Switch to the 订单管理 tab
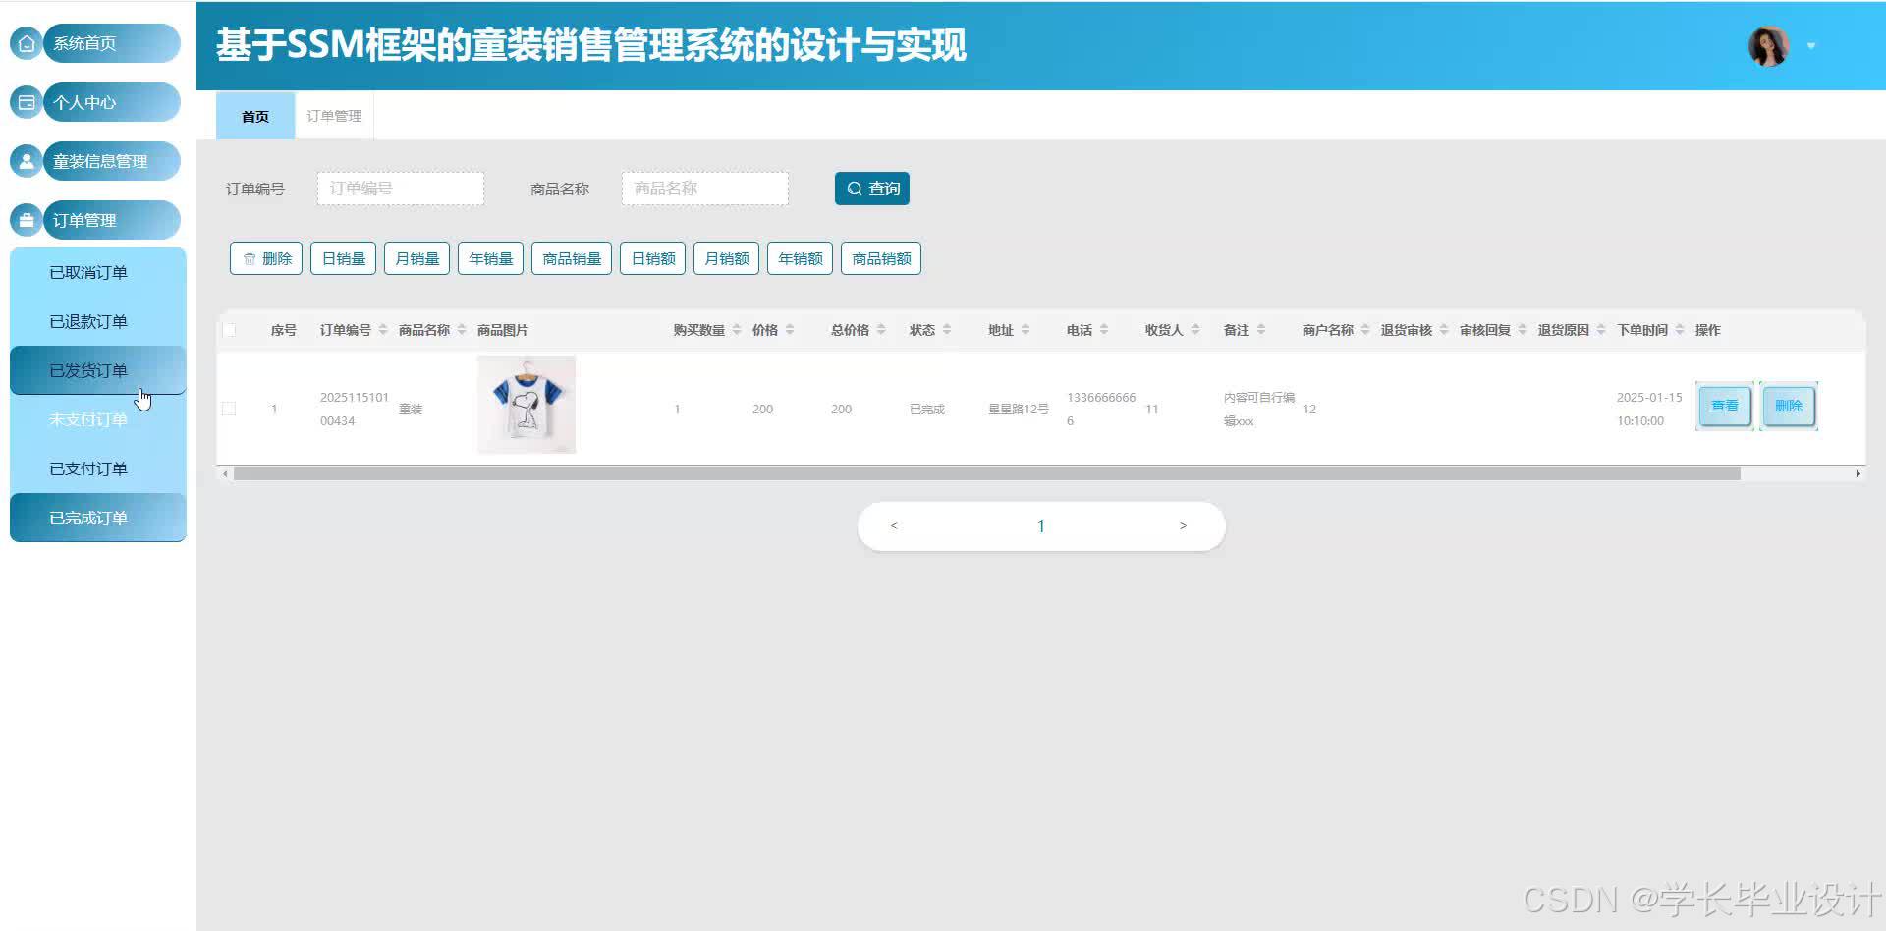Viewport: 1886px width, 931px height. tap(334, 116)
